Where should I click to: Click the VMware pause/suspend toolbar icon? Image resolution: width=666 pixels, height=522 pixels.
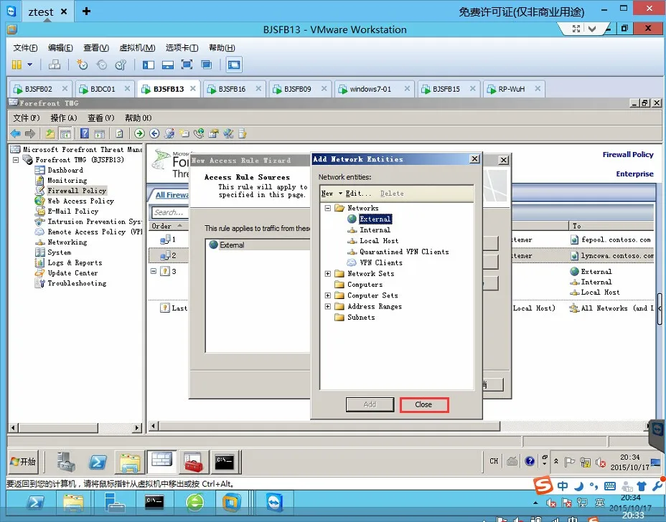coord(17,65)
